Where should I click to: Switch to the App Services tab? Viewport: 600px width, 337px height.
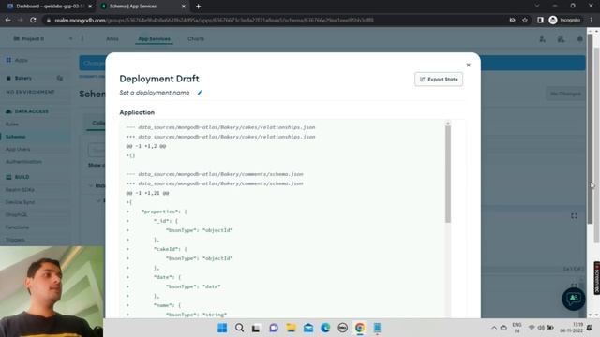click(154, 39)
